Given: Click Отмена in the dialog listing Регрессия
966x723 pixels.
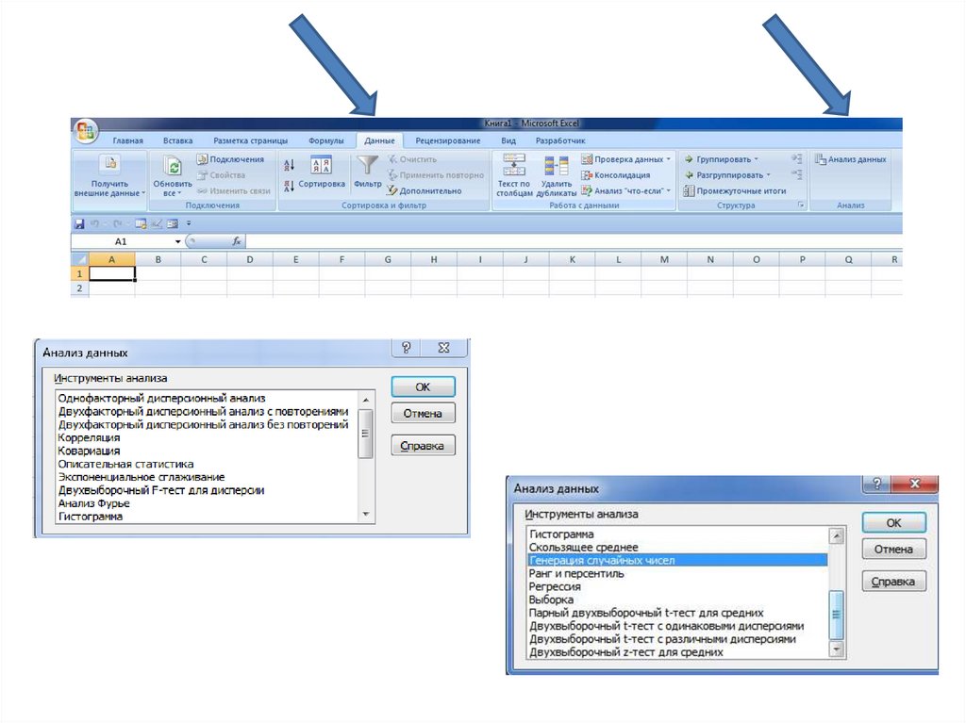Looking at the screenshot, I should [894, 549].
